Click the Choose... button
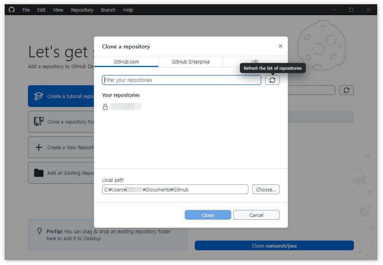Viewport: 383px width, 265px height. (266, 189)
